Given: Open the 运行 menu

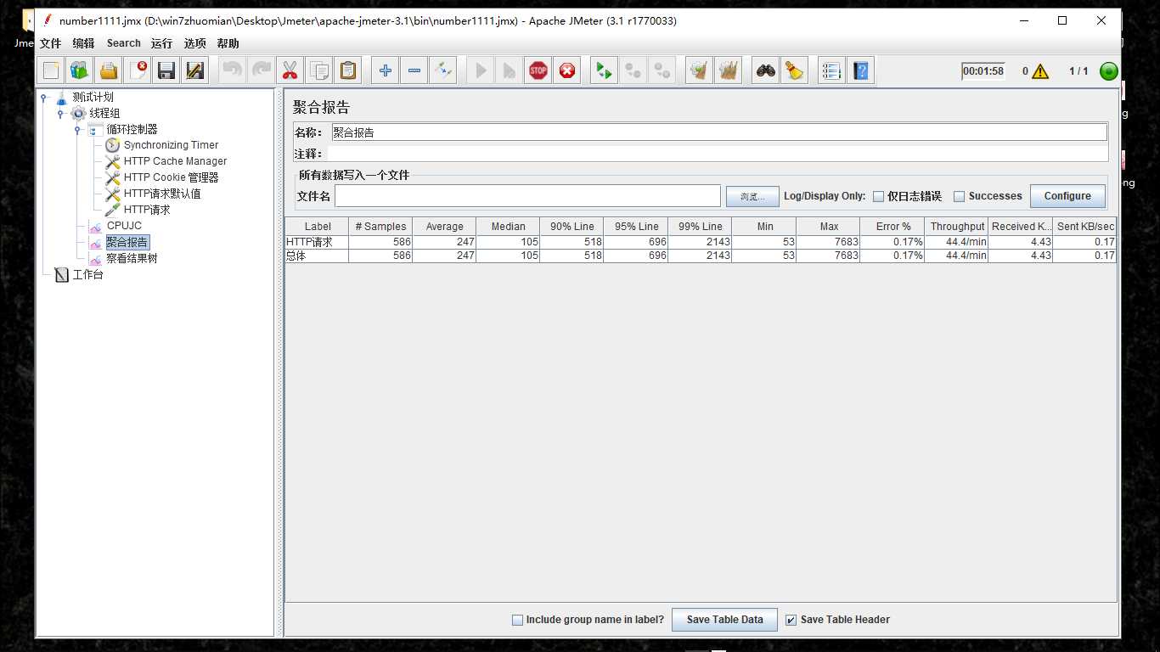Looking at the screenshot, I should tap(161, 43).
